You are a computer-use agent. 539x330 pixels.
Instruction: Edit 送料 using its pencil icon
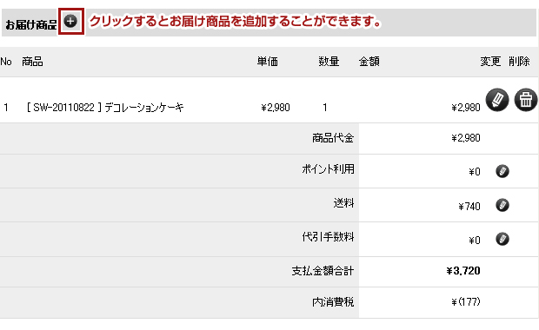[x=502, y=205]
